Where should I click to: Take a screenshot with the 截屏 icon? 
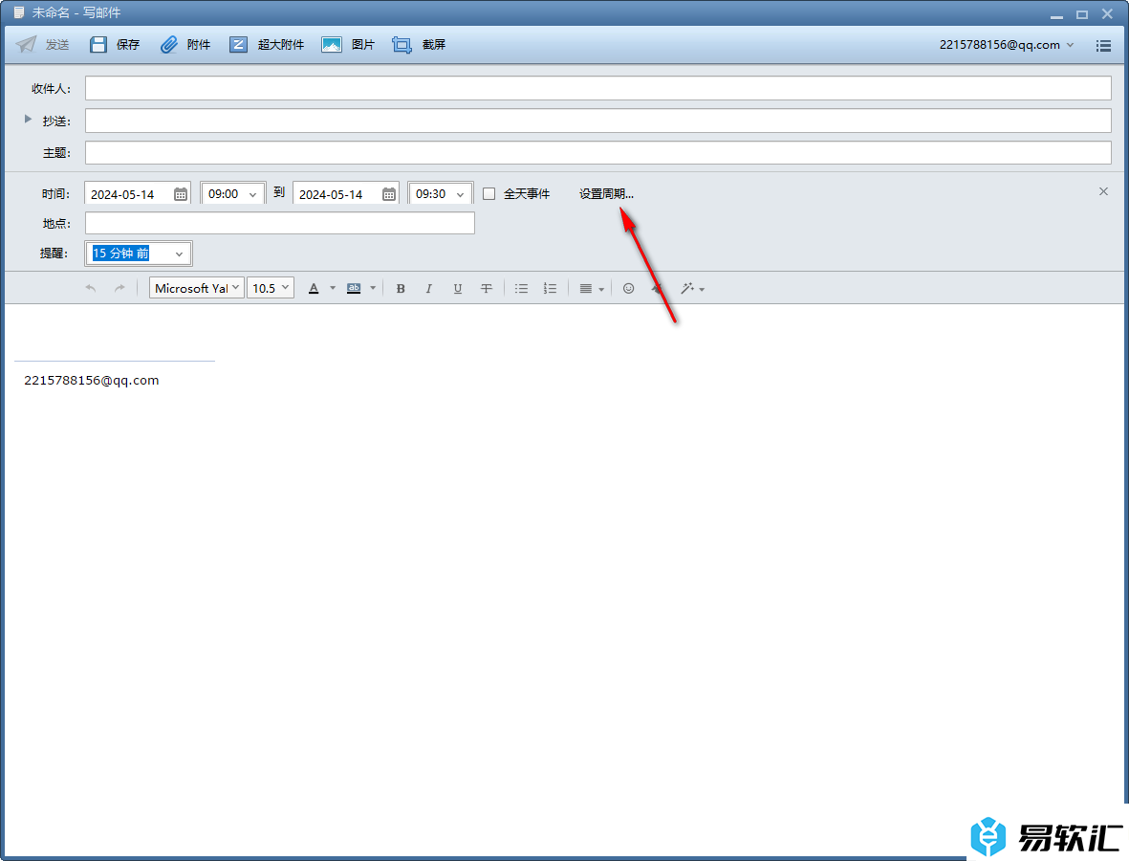click(402, 45)
